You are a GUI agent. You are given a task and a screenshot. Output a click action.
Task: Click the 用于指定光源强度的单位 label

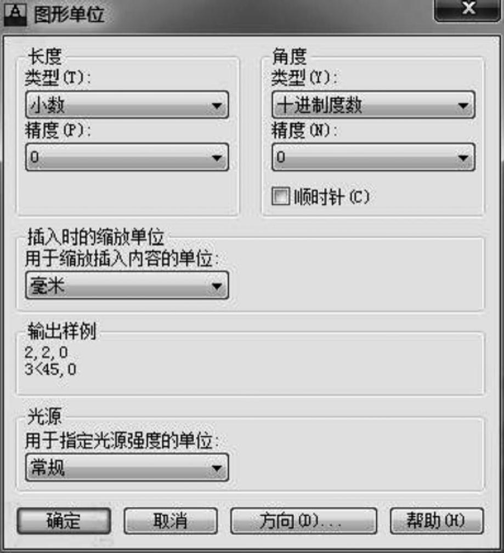point(125,441)
